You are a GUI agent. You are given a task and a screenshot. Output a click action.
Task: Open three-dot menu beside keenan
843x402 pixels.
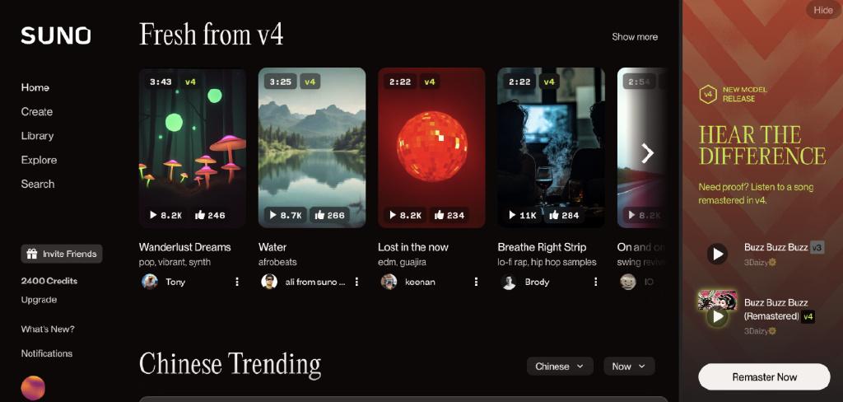[476, 282]
